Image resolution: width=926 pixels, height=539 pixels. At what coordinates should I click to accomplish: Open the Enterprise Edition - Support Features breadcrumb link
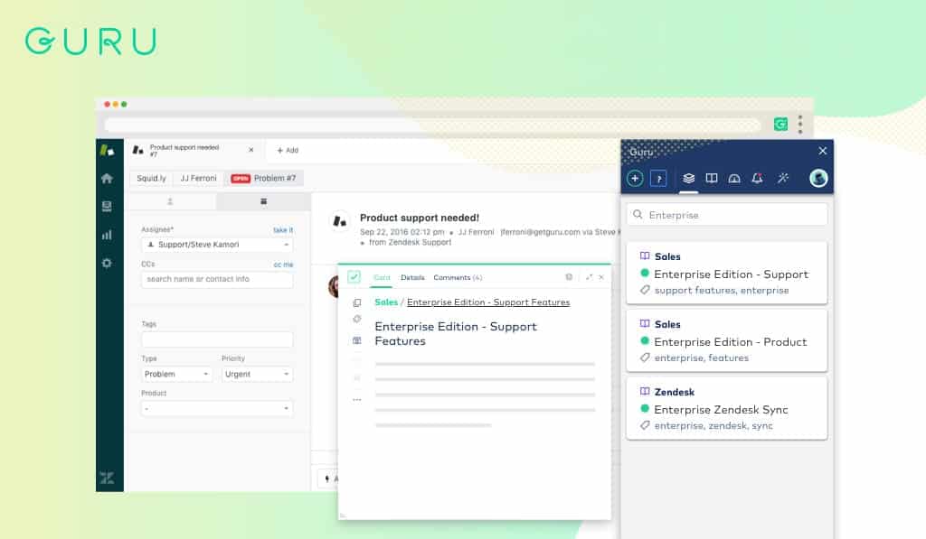[x=488, y=302]
